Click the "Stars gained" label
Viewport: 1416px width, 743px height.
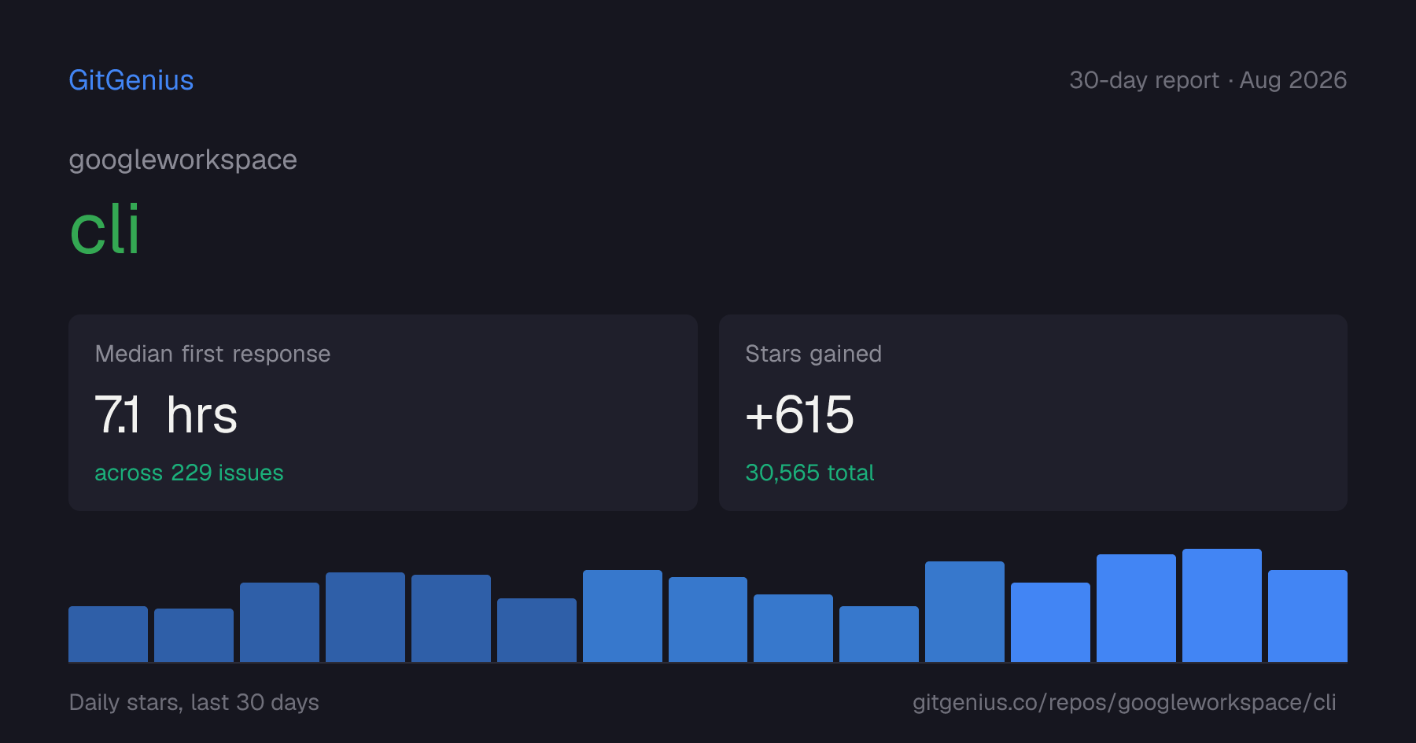813,354
